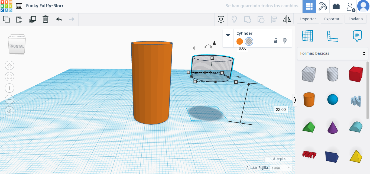Viewport: 370px width, 174px height.
Task: Invite collaborator with add-person icon
Action: tap(350, 7)
